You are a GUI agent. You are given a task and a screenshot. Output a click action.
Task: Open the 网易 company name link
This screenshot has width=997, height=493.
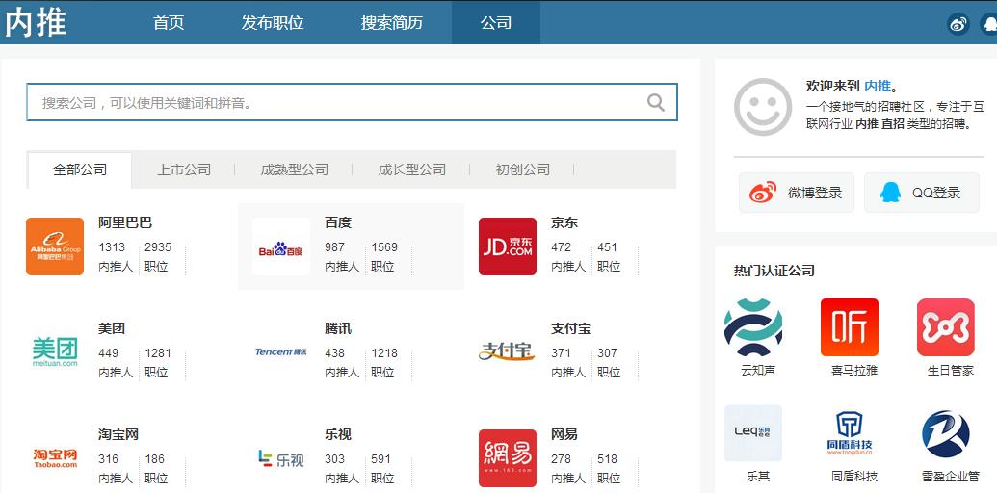(564, 435)
